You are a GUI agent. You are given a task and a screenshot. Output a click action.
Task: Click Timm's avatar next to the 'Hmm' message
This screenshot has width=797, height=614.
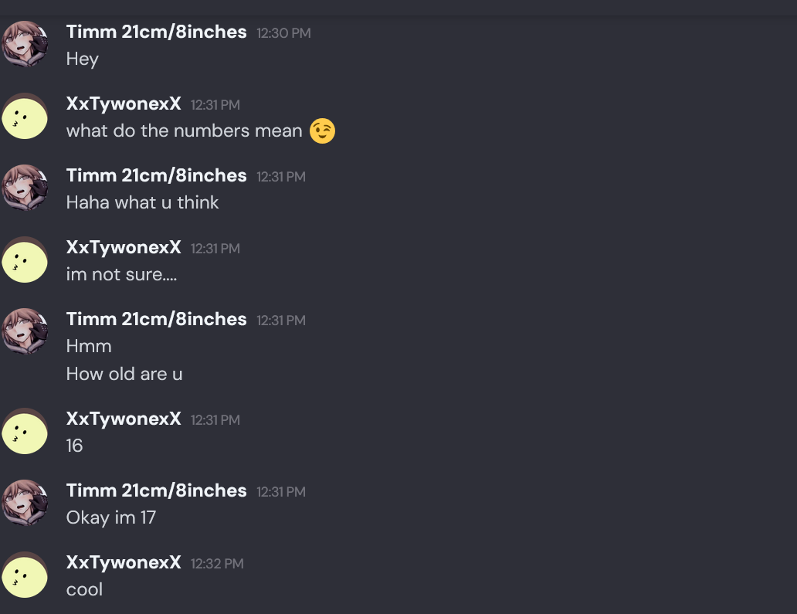coord(25,331)
